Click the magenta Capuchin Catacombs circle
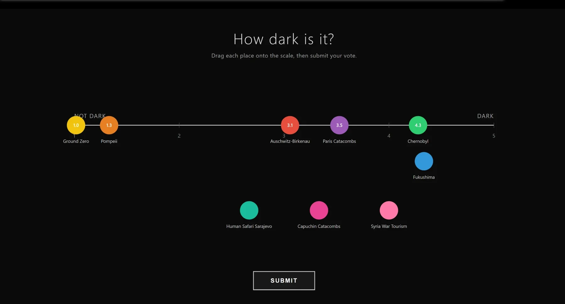The width and height of the screenshot is (565, 304). coord(319,210)
